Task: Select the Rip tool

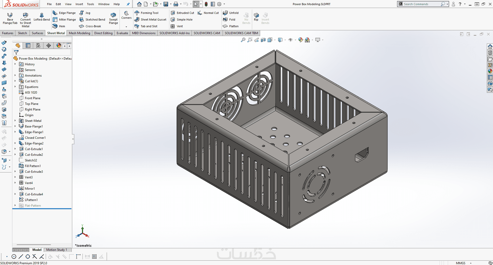Action: 256,17
